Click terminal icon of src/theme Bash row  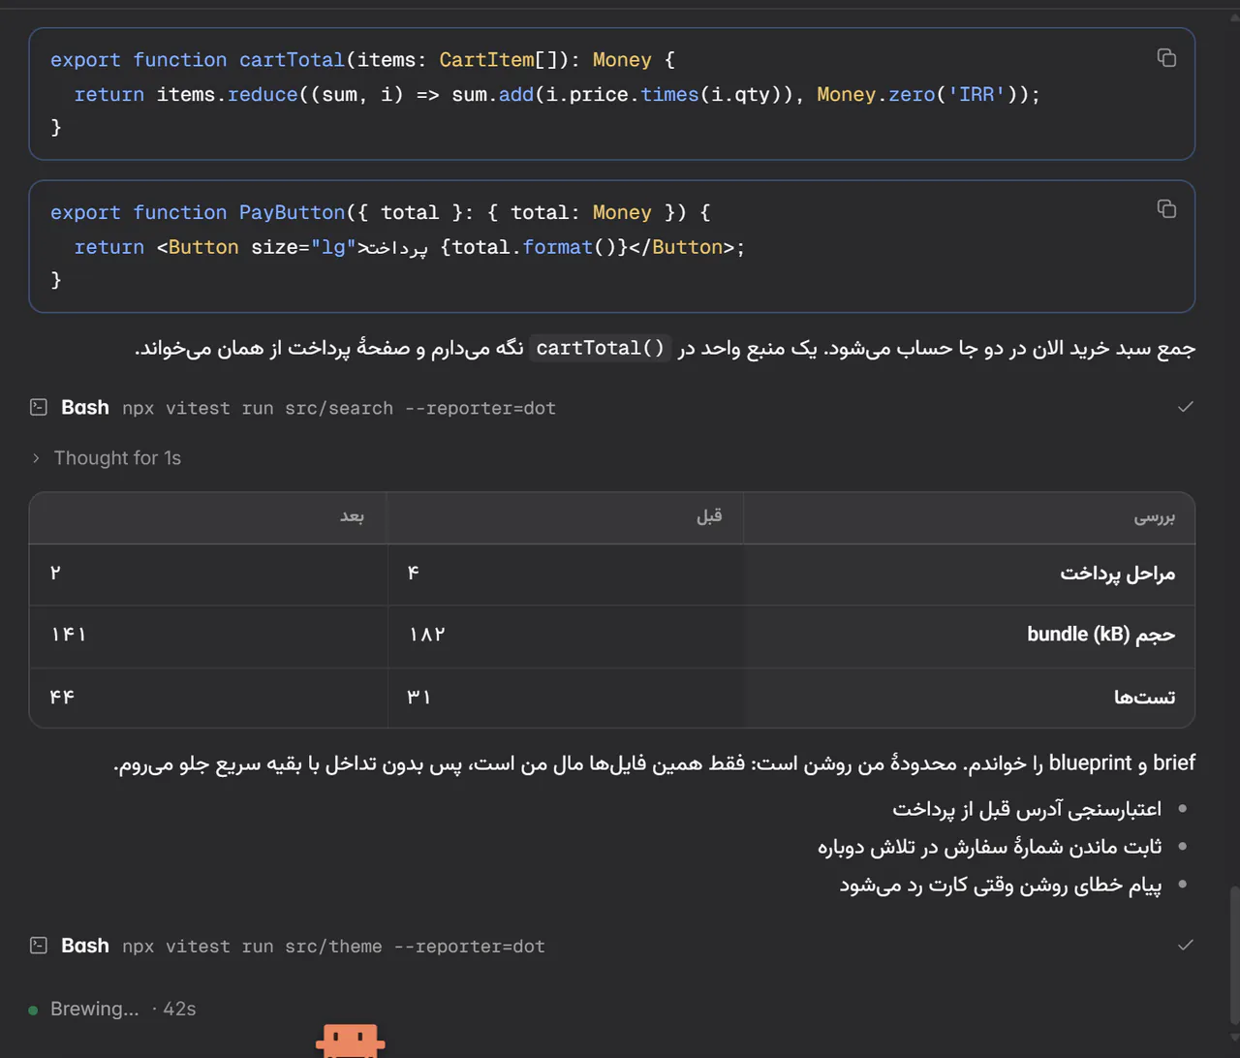pyautogui.click(x=39, y=946)
